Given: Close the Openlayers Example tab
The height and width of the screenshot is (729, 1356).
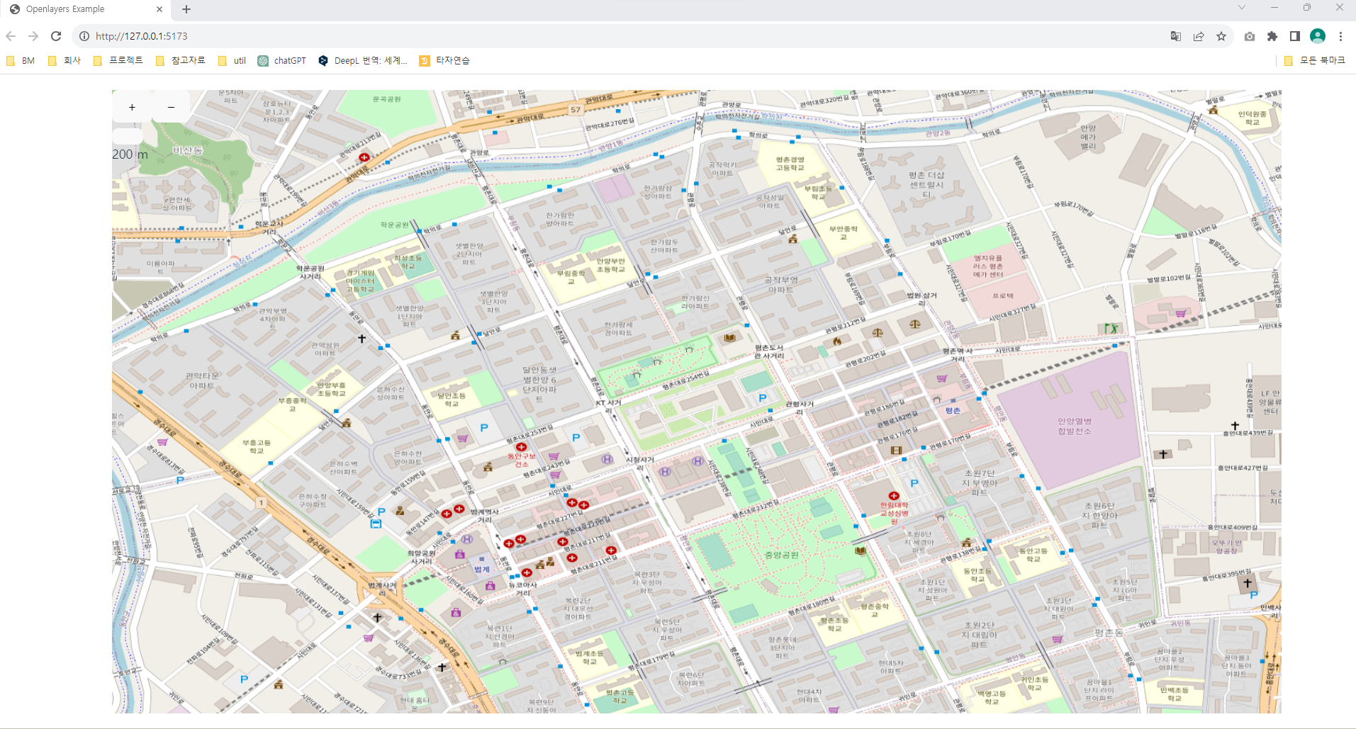Looking at the screenshot, I should (159, 9).
